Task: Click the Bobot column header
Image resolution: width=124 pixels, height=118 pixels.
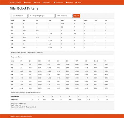Action: point(96,61)
